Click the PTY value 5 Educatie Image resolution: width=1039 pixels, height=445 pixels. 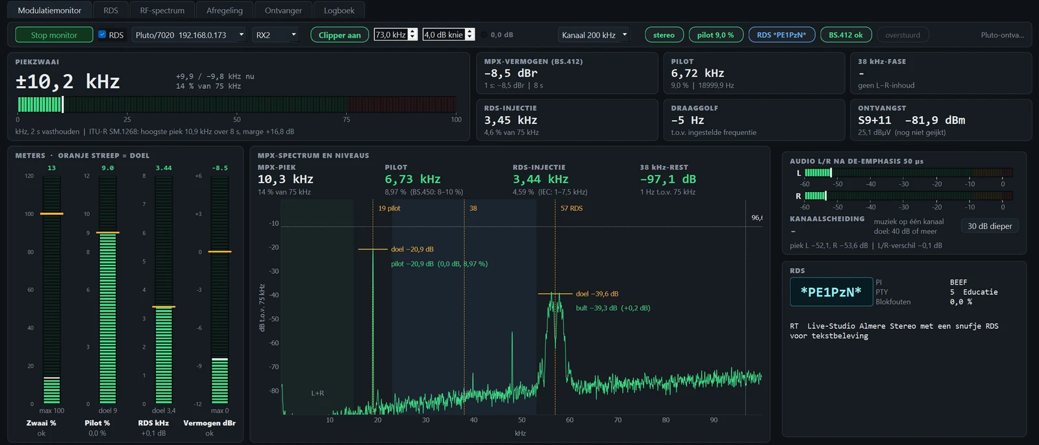tap(973, 292)
